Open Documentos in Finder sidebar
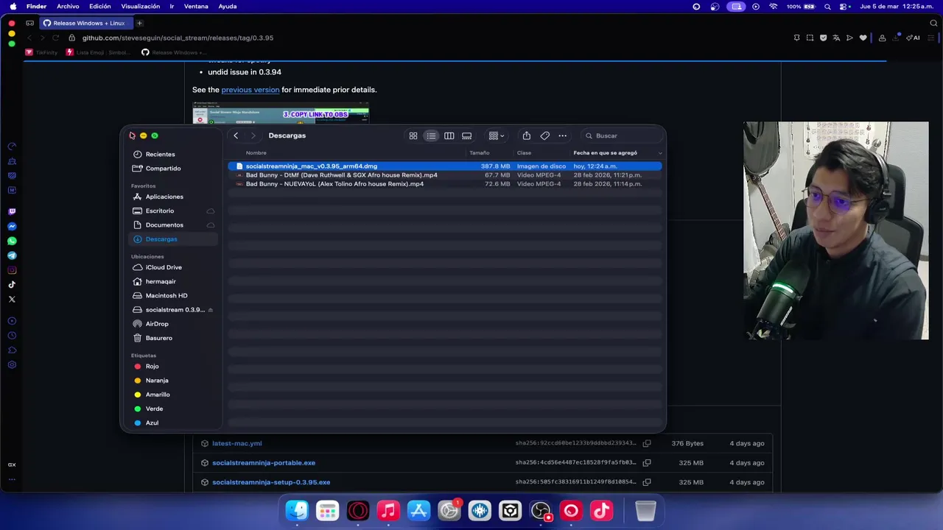Image resolution: width=943 pixels, height=530 pixels. click(174, 225)
